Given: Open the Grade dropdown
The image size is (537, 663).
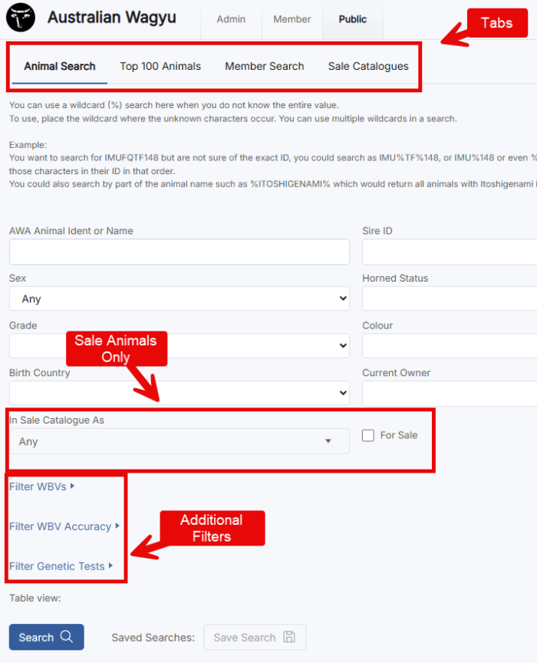Looking at the screenshot, I should 180,346.
